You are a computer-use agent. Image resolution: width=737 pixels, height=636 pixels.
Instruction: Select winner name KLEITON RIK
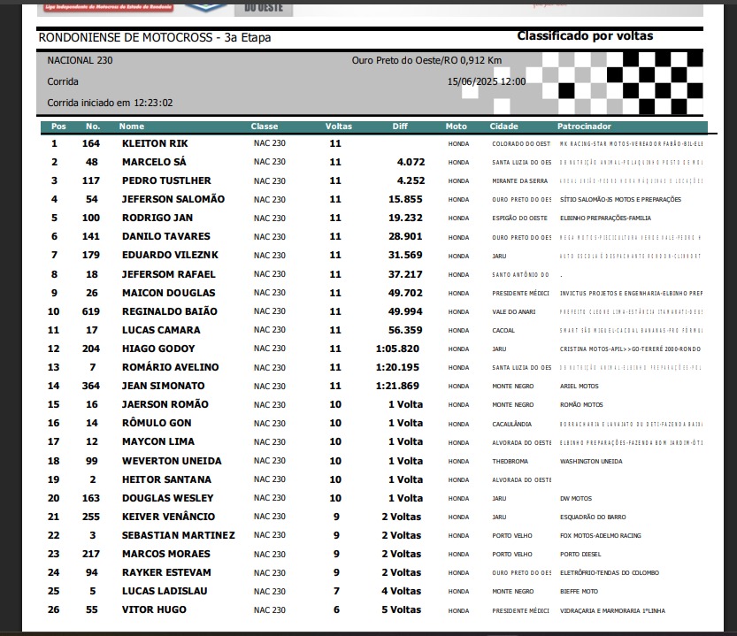pos(155,143)
